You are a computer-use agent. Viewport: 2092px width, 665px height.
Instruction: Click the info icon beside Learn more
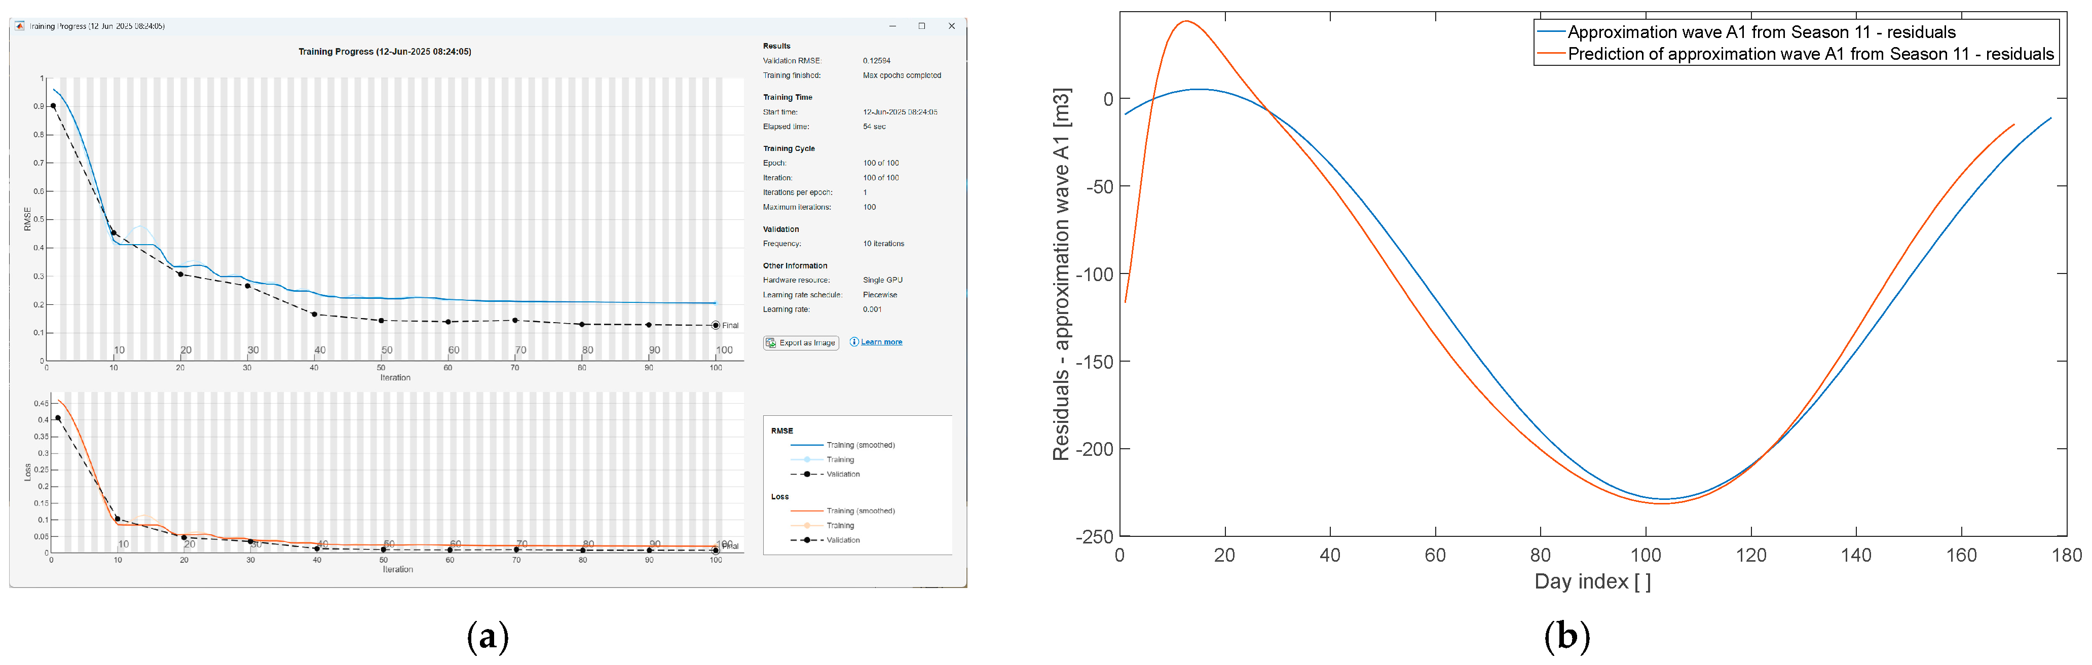click(x=853, y=342)
